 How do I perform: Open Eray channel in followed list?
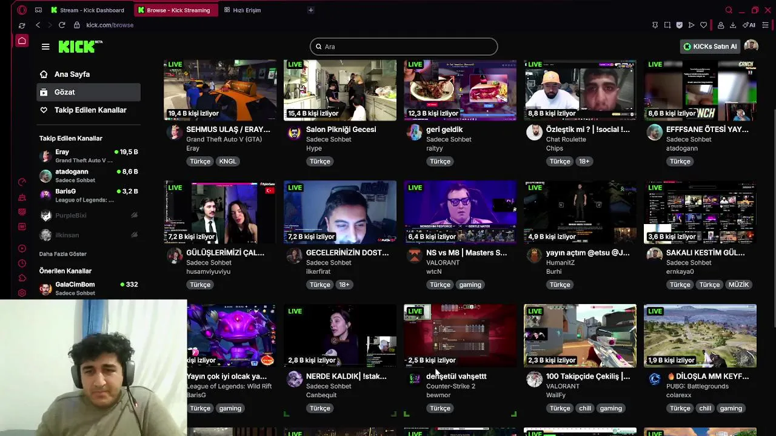(89, 156)
